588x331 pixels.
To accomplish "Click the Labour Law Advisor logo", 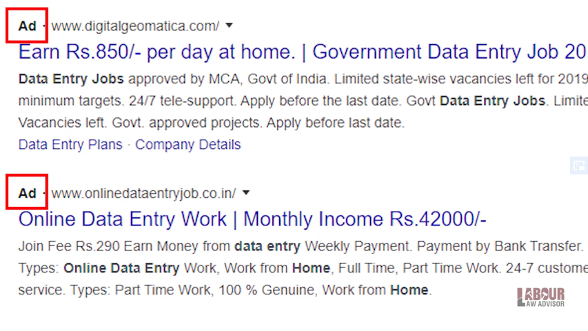I will click(540, 297).
